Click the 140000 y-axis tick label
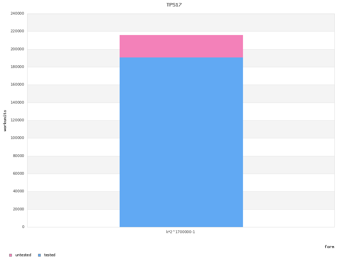This screenshot has height=261, width=348. (17, 103)
